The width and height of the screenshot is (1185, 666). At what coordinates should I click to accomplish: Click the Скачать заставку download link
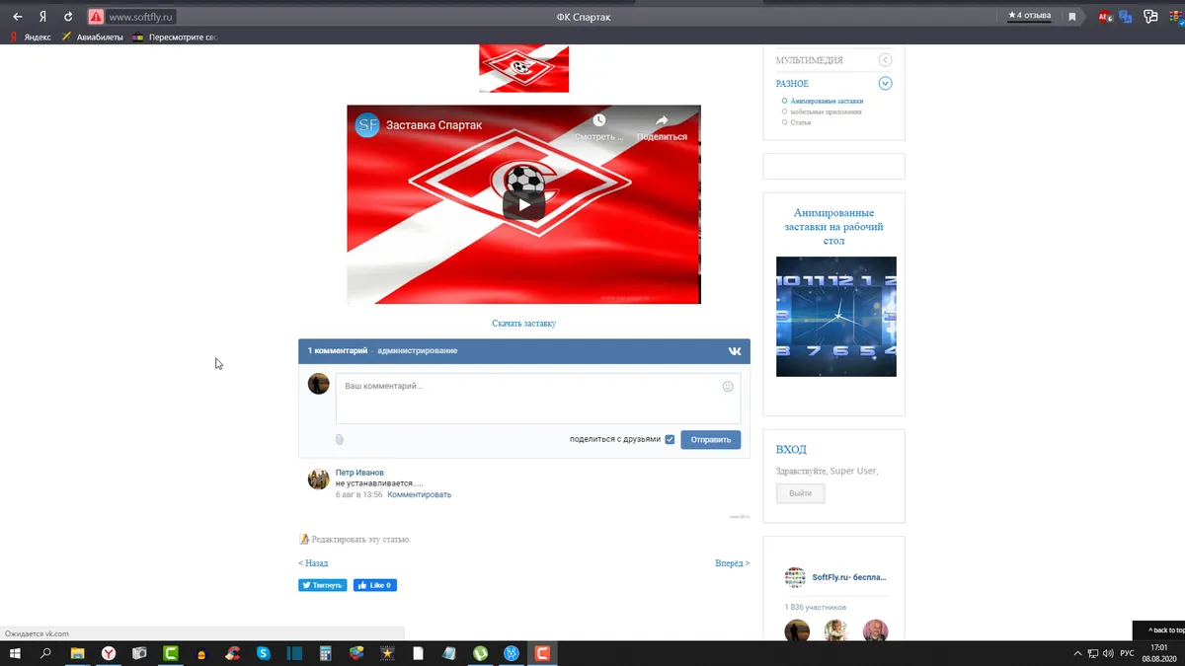pyautogui.click(x=523, y=324)
